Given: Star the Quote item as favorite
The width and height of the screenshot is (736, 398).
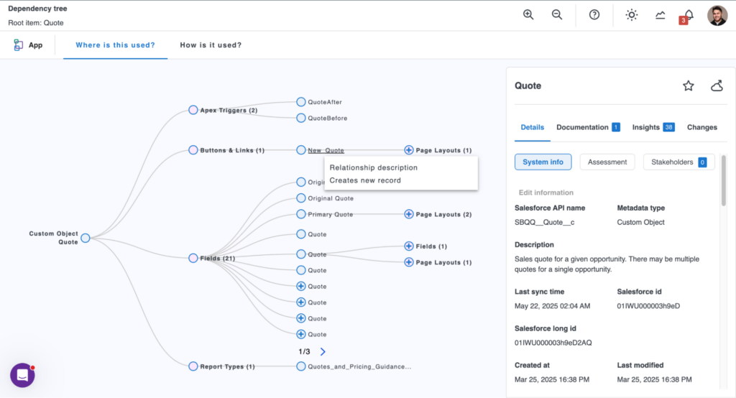Looking at the screenshot, I should (688, 86).
